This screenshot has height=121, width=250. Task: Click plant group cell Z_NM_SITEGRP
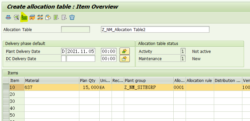pyautogui.click(x=149, y=87)
